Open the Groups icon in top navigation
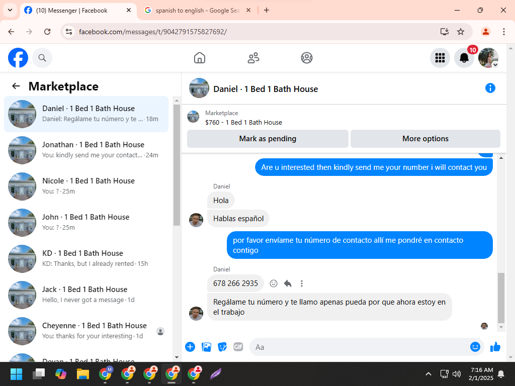Screen dimensions: 515x386 click(307, 58)
